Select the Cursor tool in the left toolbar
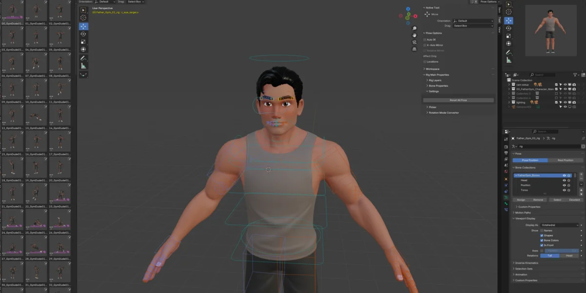The image size is (586, 293). [83, 18]
